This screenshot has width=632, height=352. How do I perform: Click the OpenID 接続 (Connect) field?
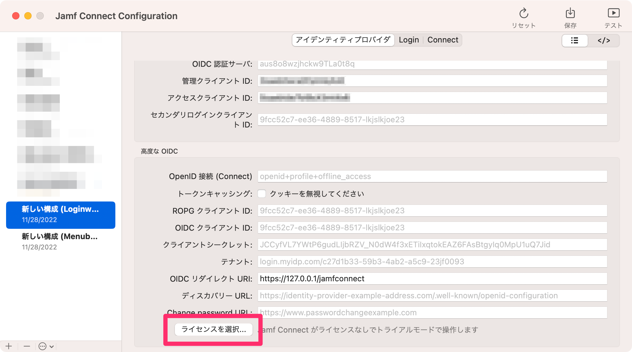(x=432, y=176)
